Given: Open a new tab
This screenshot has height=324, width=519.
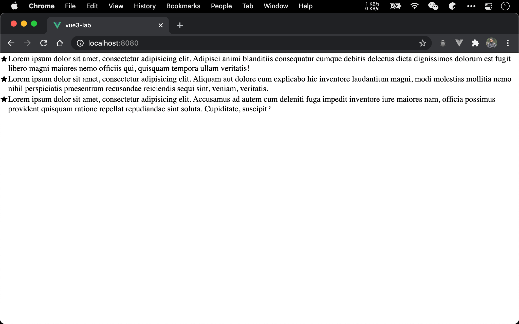Looking at the screenshot, I should [180, 25].
